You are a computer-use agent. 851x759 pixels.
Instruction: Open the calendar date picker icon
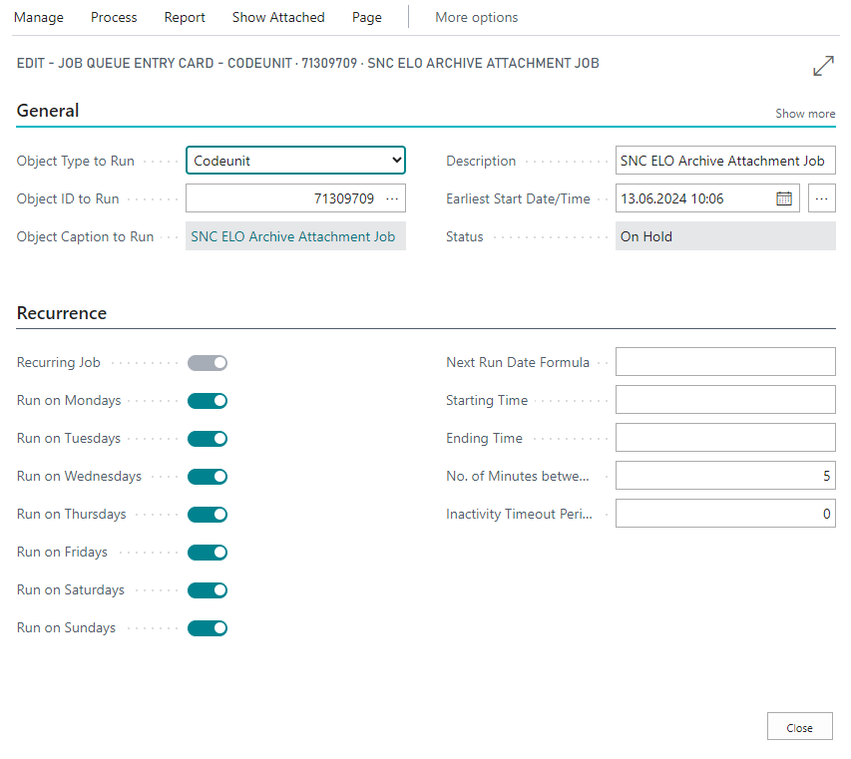tap(784, 198)
